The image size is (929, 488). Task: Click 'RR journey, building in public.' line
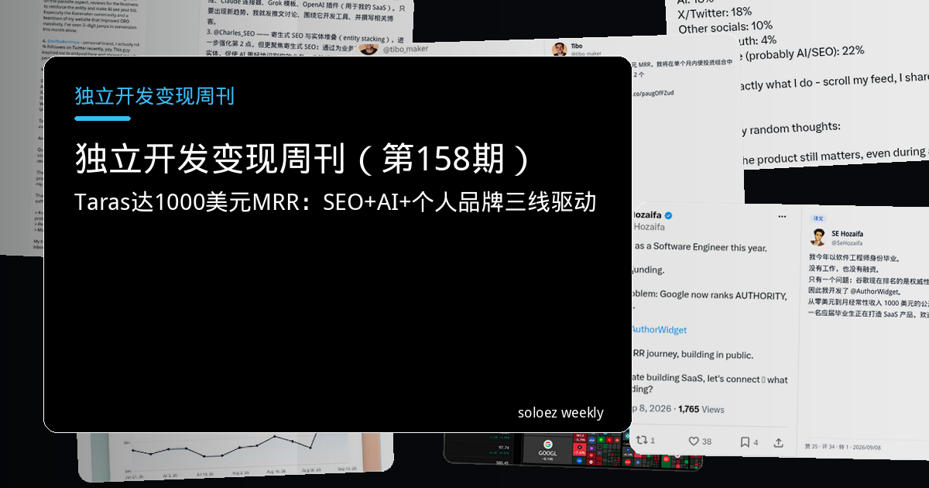(x=693, y=355)
